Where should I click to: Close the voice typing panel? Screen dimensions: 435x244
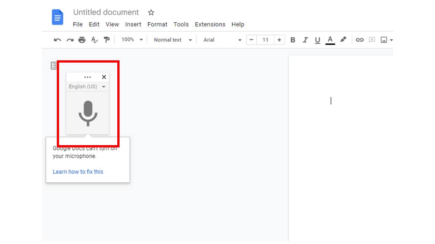coord(104,77)
